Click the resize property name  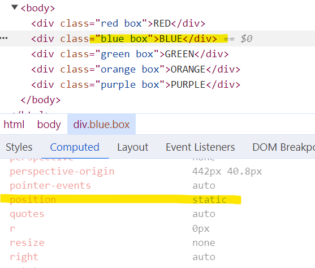27,243
